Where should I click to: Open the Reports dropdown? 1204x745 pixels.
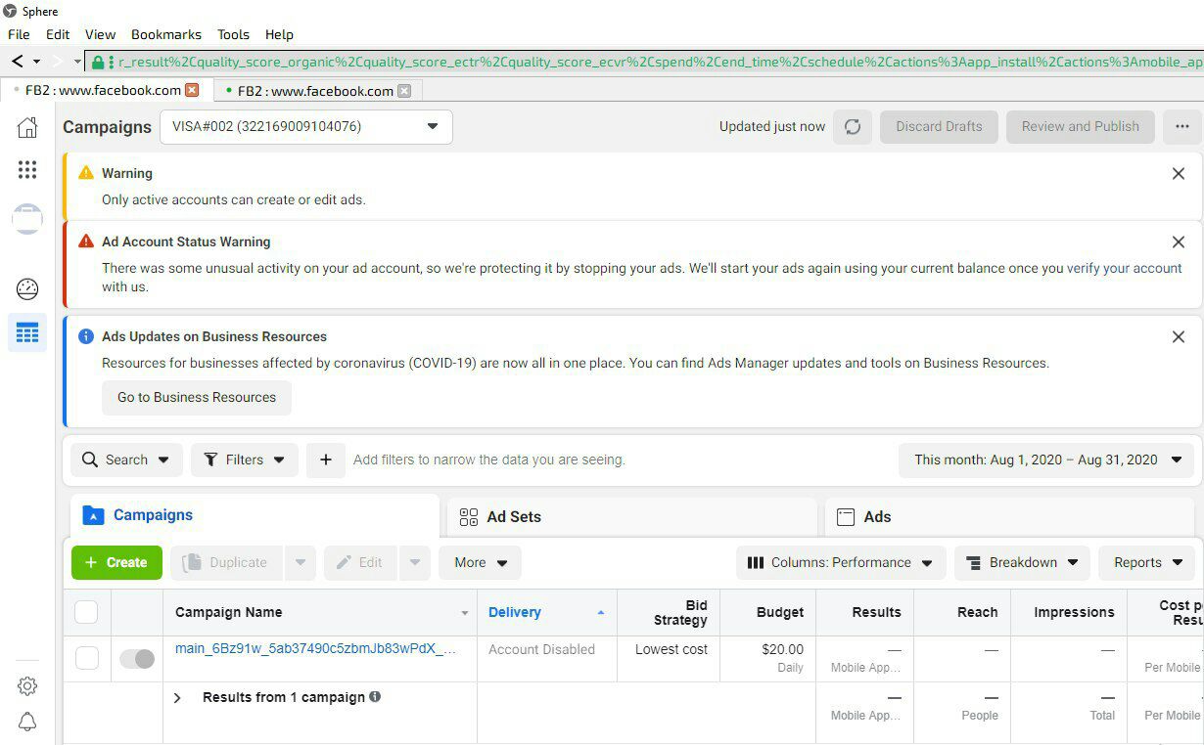1147,562
